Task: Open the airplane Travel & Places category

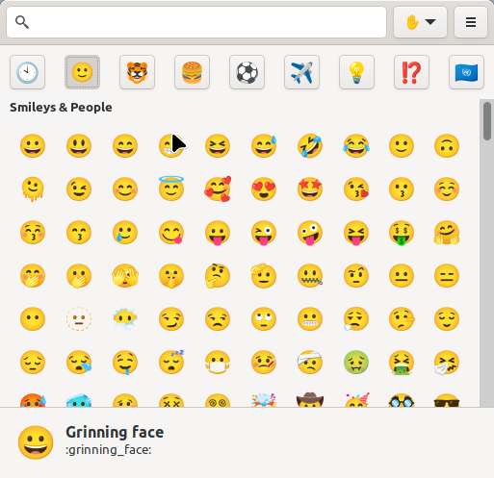Action: (301, 72)
